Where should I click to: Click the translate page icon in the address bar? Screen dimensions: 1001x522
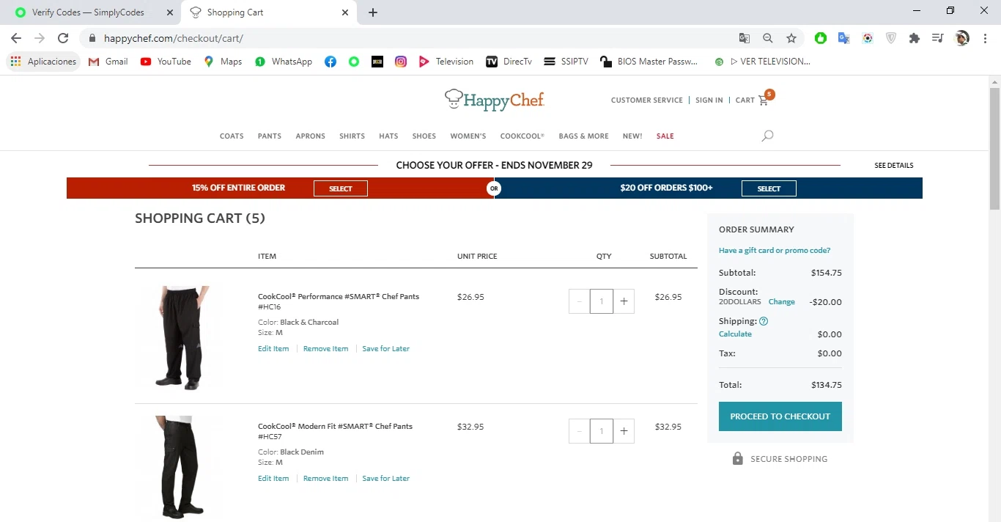click(x=745, y=38)
